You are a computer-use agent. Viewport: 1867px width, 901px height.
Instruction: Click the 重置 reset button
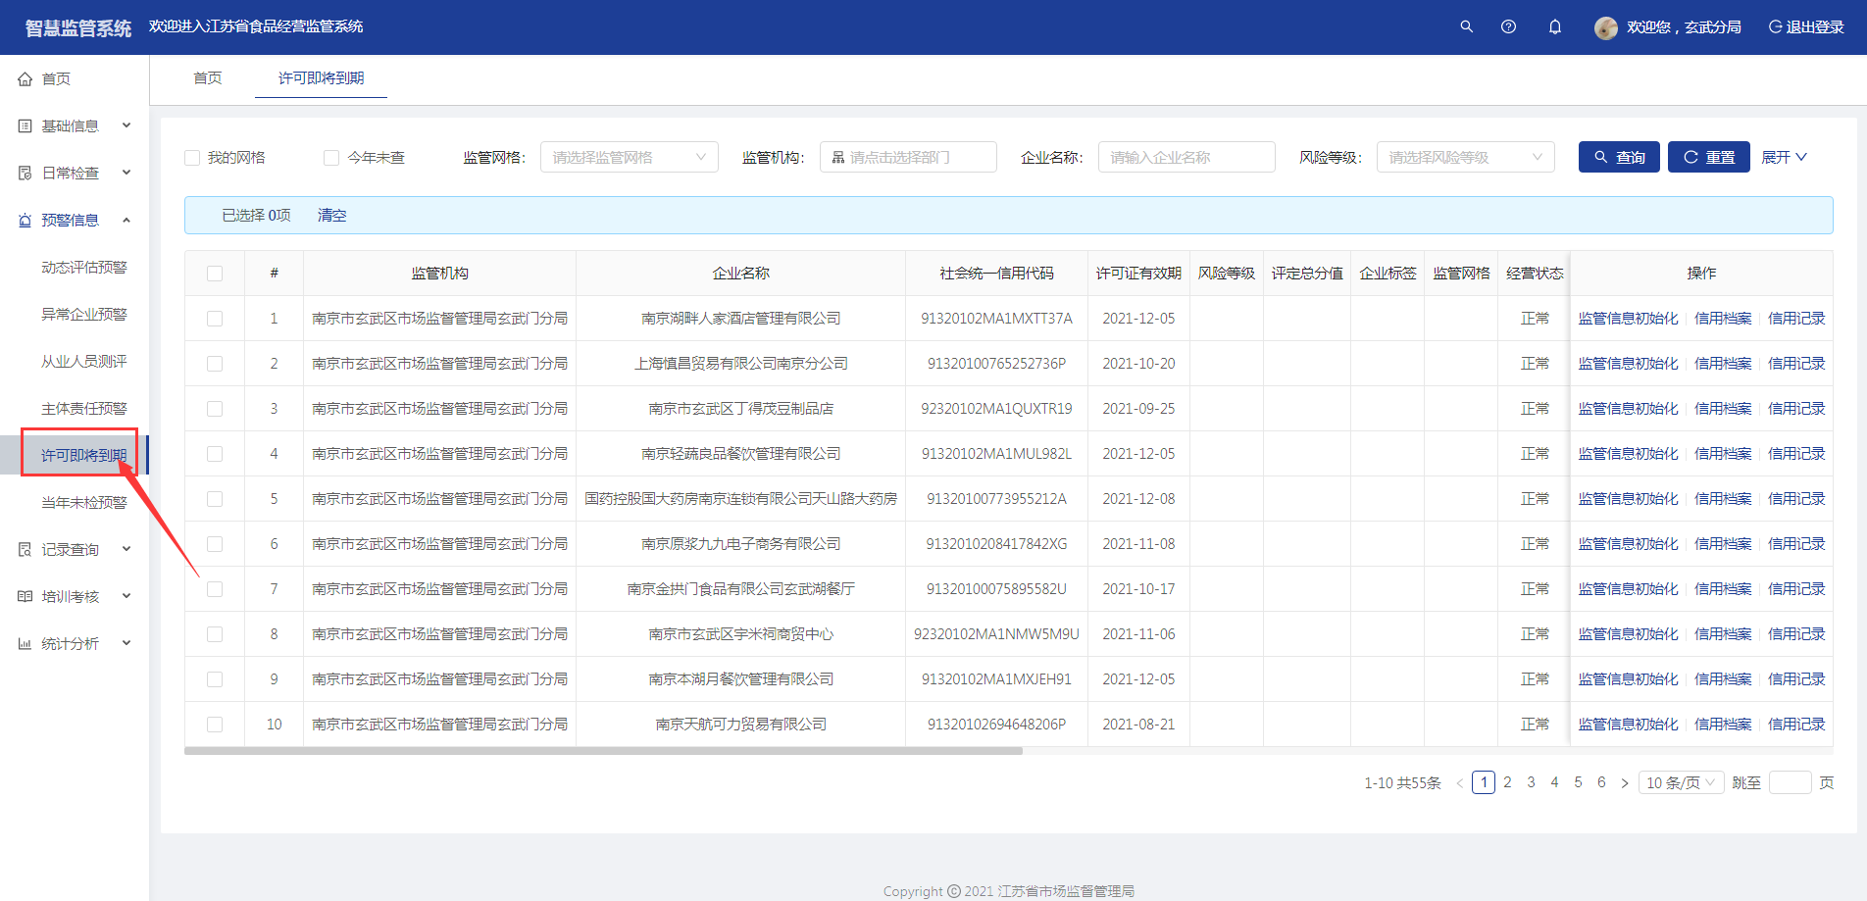pyautogui.click(x=1708, y=157)
